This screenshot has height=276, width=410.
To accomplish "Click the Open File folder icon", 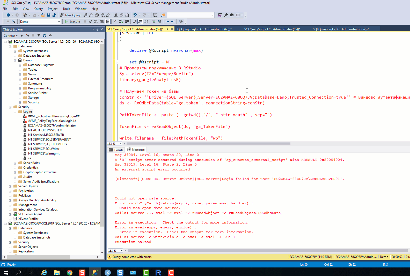I will click(43, 15).
